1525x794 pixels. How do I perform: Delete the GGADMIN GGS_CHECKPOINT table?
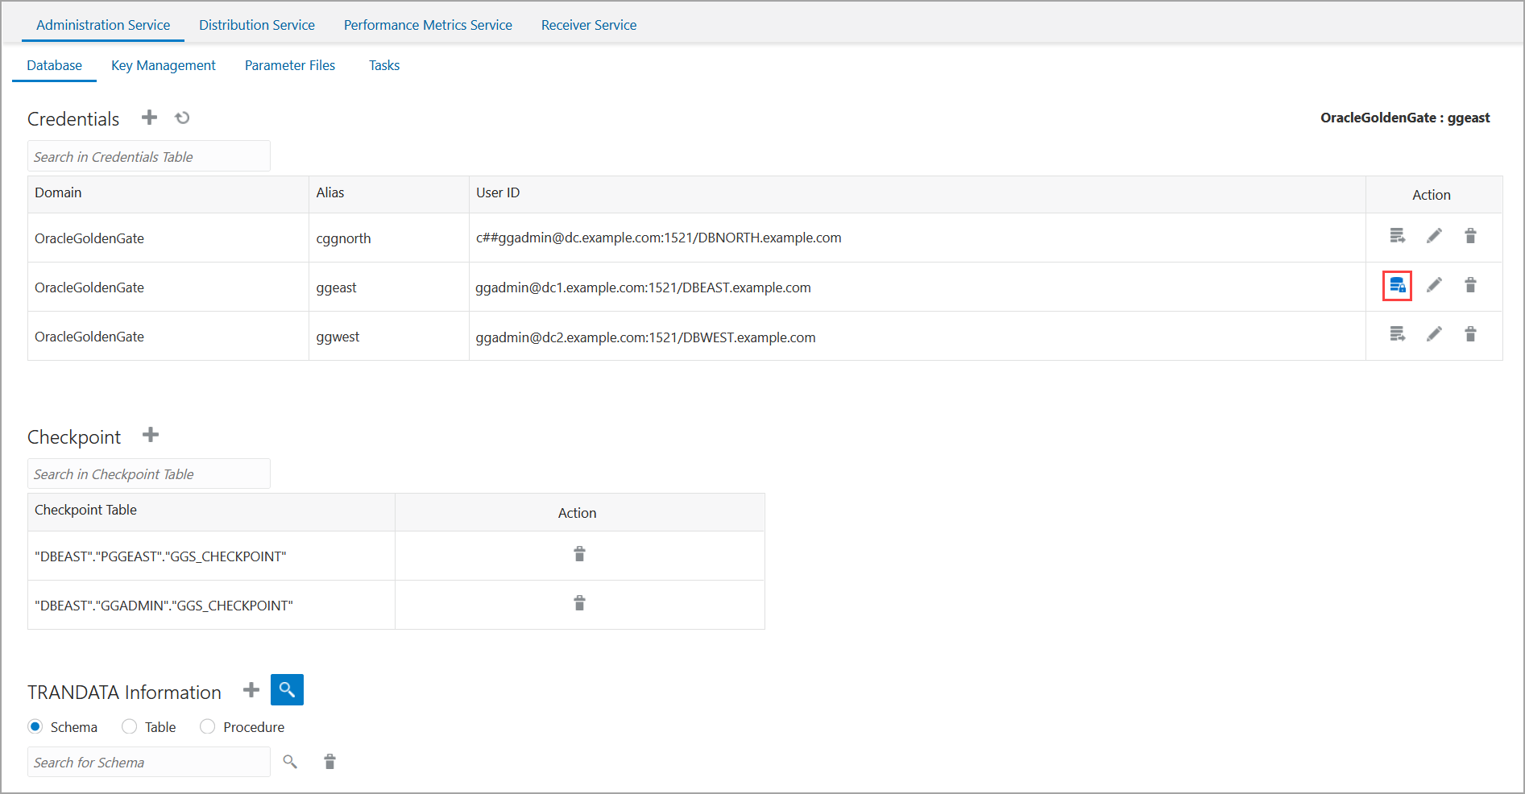pos(579,603)
